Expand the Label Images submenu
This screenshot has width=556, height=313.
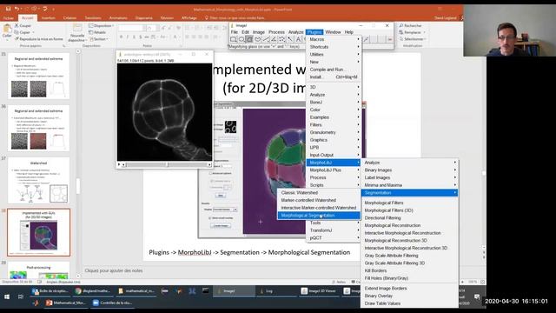click(x=409, y=177)
